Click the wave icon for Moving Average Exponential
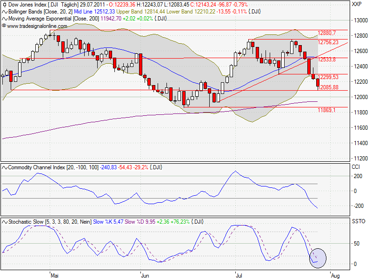Image resolution: width=372 pixels, height=279 pixels. [x=4, y=18]
